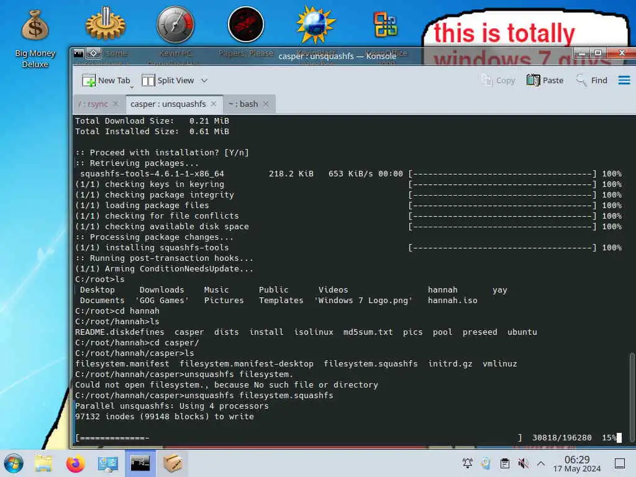This screenshot has width=636, height=477.
Task: Click 'squashfs-tools-4.6.1-1-x86_64' text
Action: 152,174
